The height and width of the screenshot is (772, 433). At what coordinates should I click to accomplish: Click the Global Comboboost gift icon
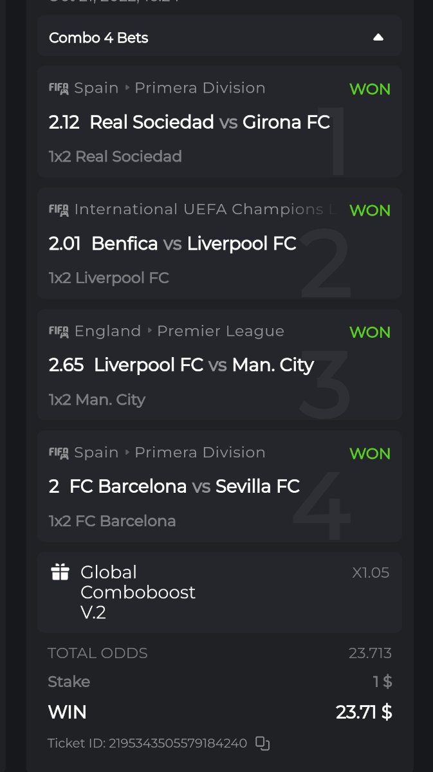60,572
